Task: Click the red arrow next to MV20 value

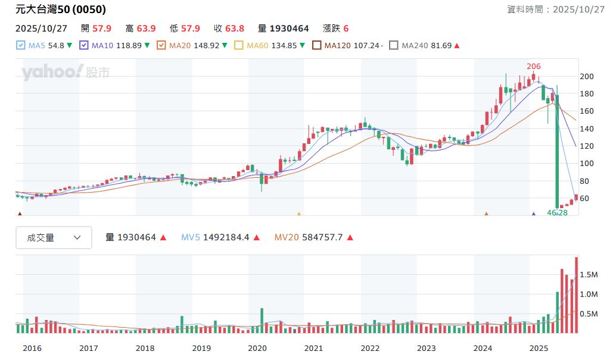Action: point(350,237)
